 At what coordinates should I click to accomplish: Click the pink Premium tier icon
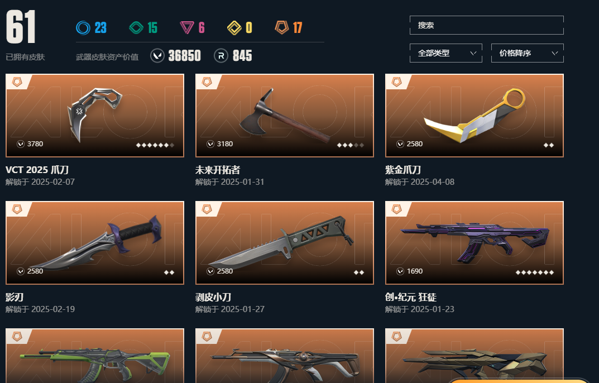click(x=187, y=27)
